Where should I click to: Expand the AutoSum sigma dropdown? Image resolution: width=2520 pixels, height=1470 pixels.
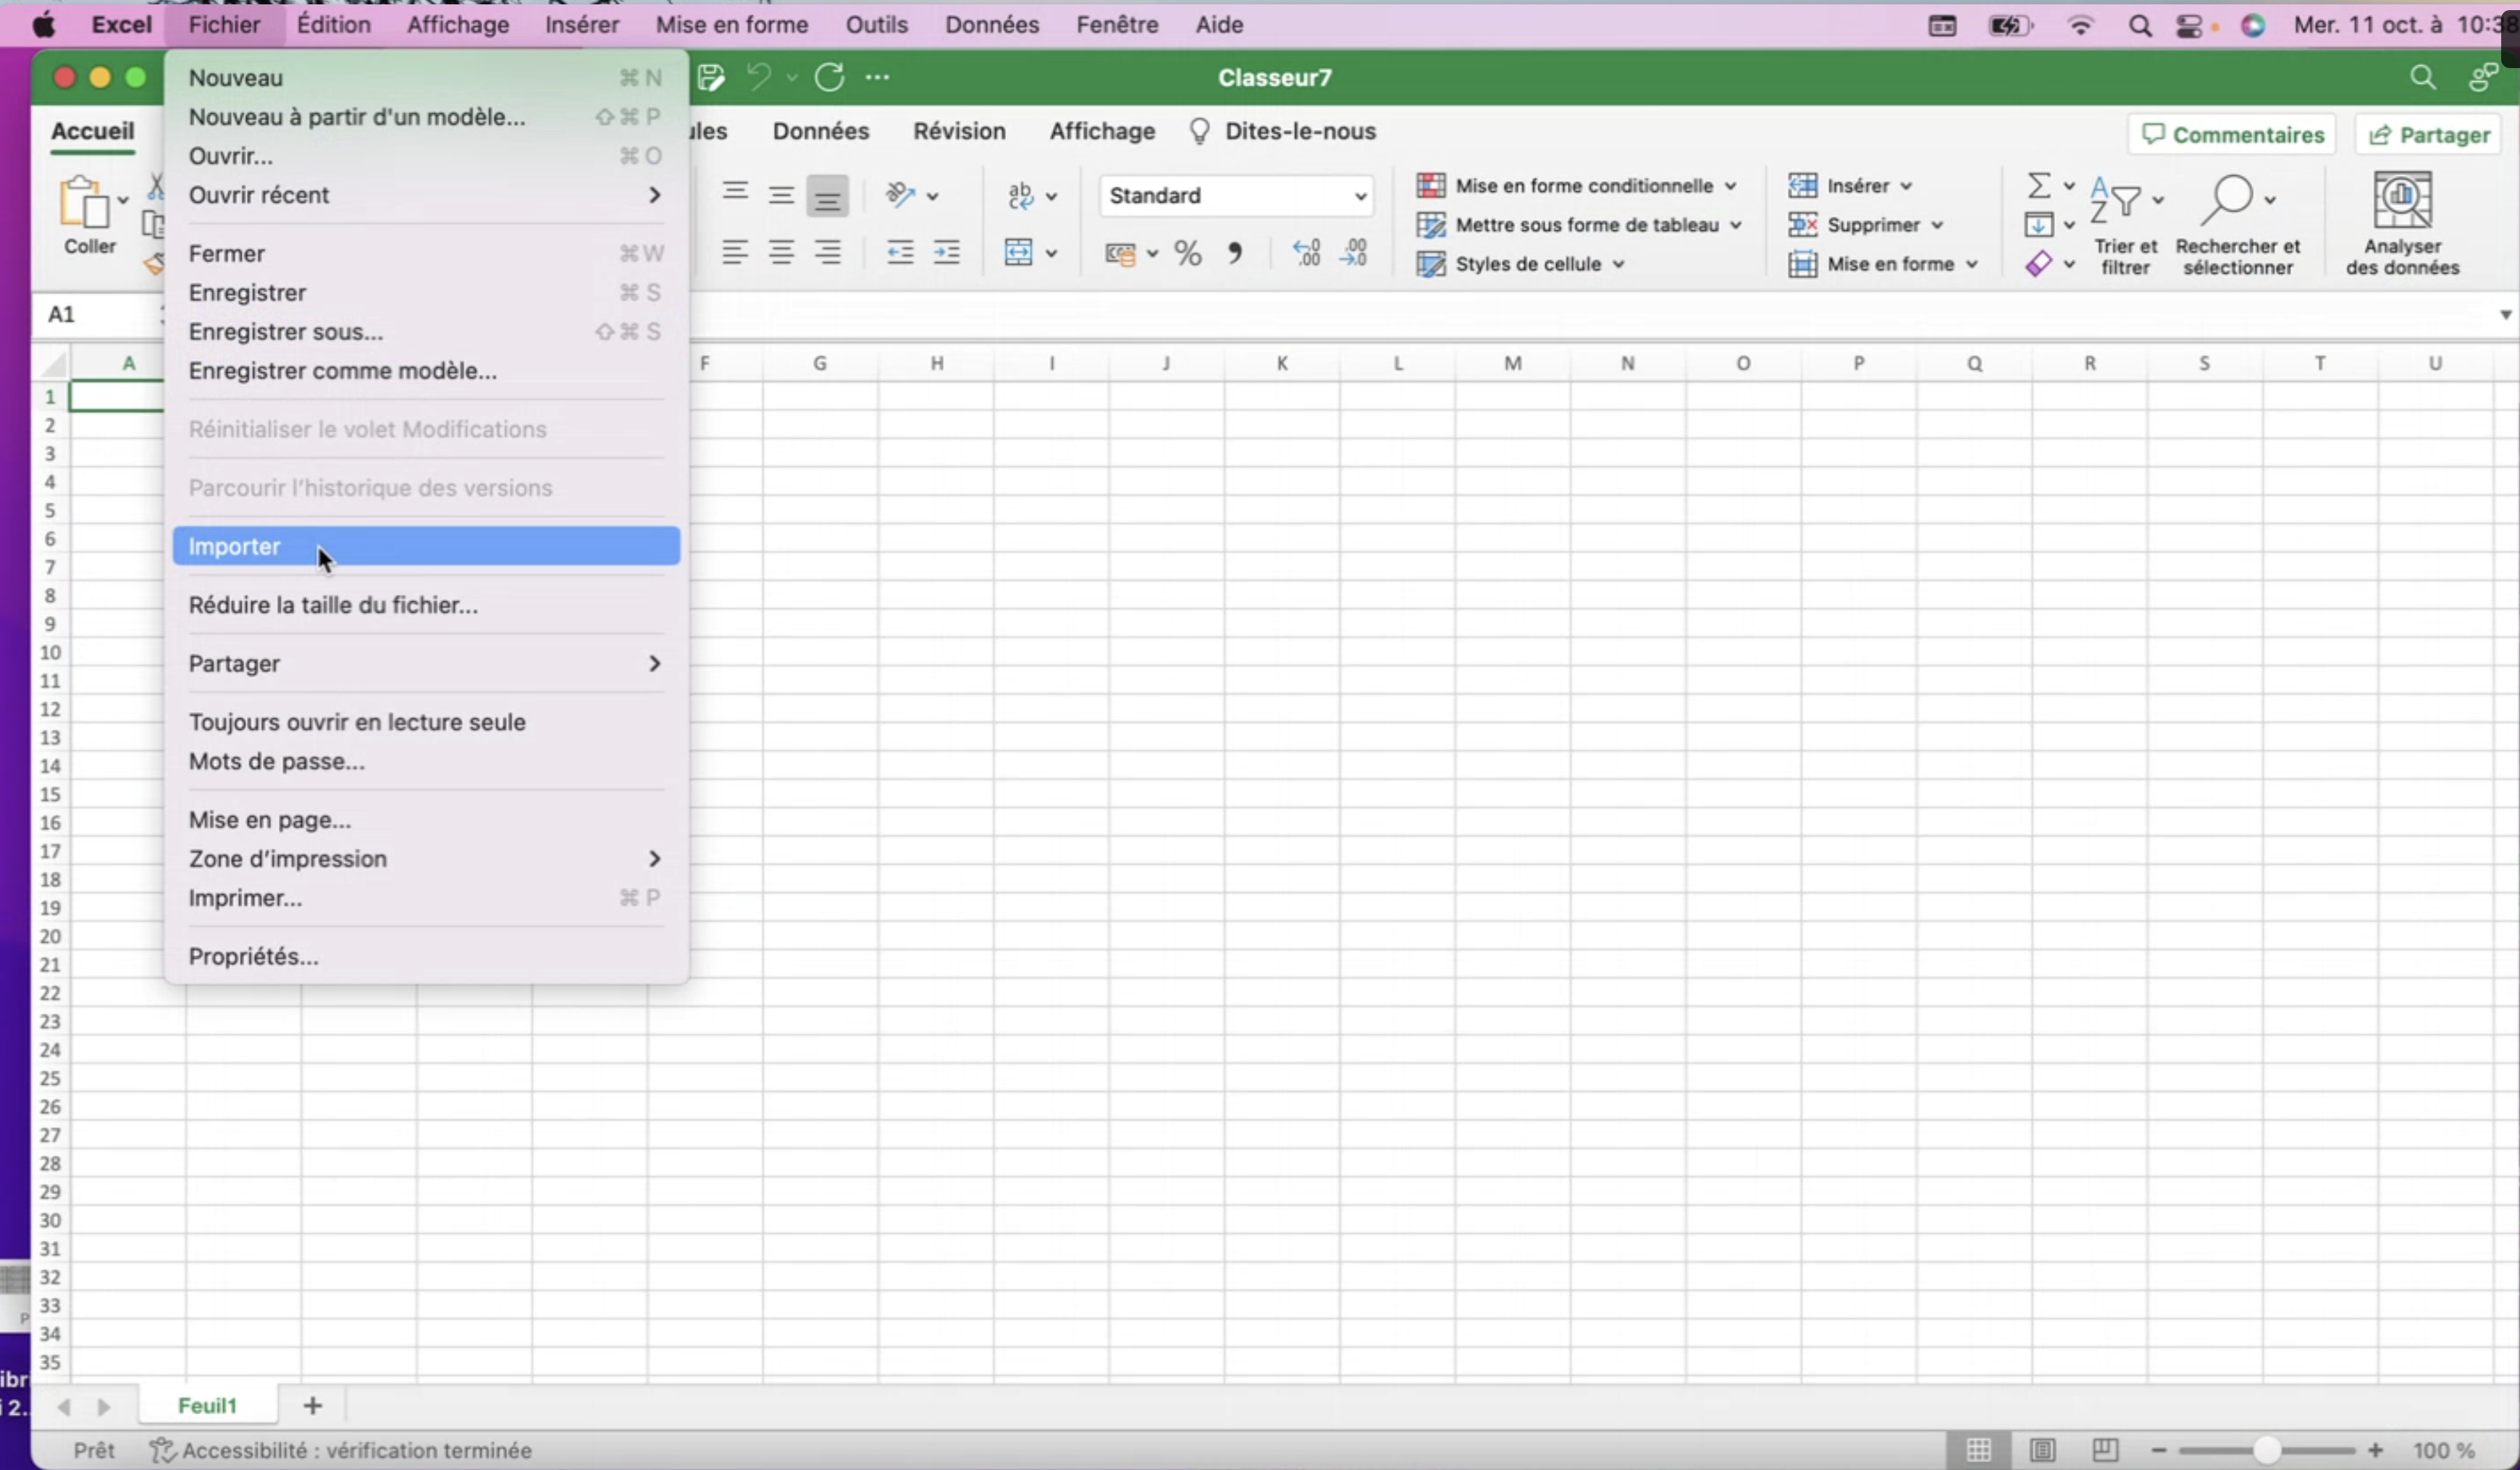2069,186
